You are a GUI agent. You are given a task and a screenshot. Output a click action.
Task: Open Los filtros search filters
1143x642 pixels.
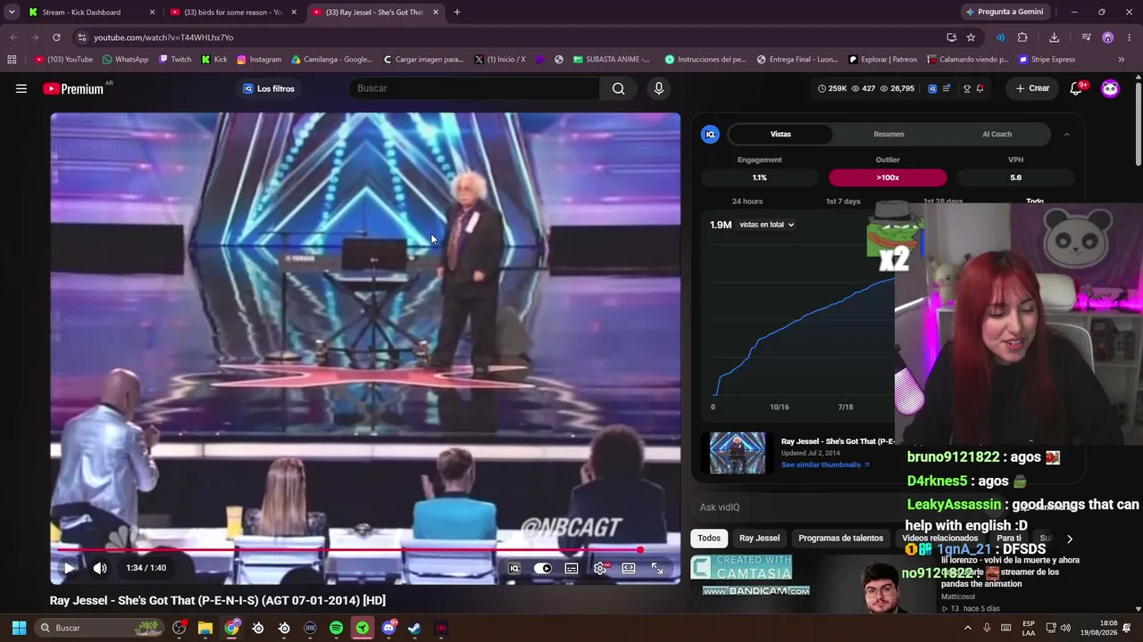pyautogui.click(x=269, y=88)
